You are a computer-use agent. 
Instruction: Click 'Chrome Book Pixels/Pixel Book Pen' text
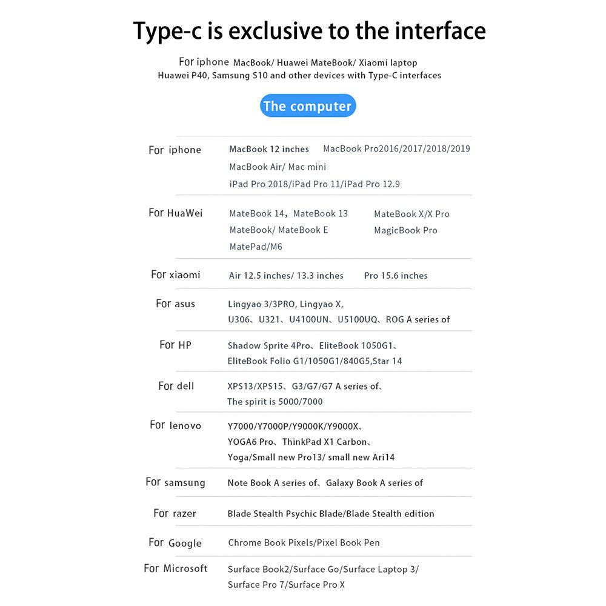click(304, 542)
